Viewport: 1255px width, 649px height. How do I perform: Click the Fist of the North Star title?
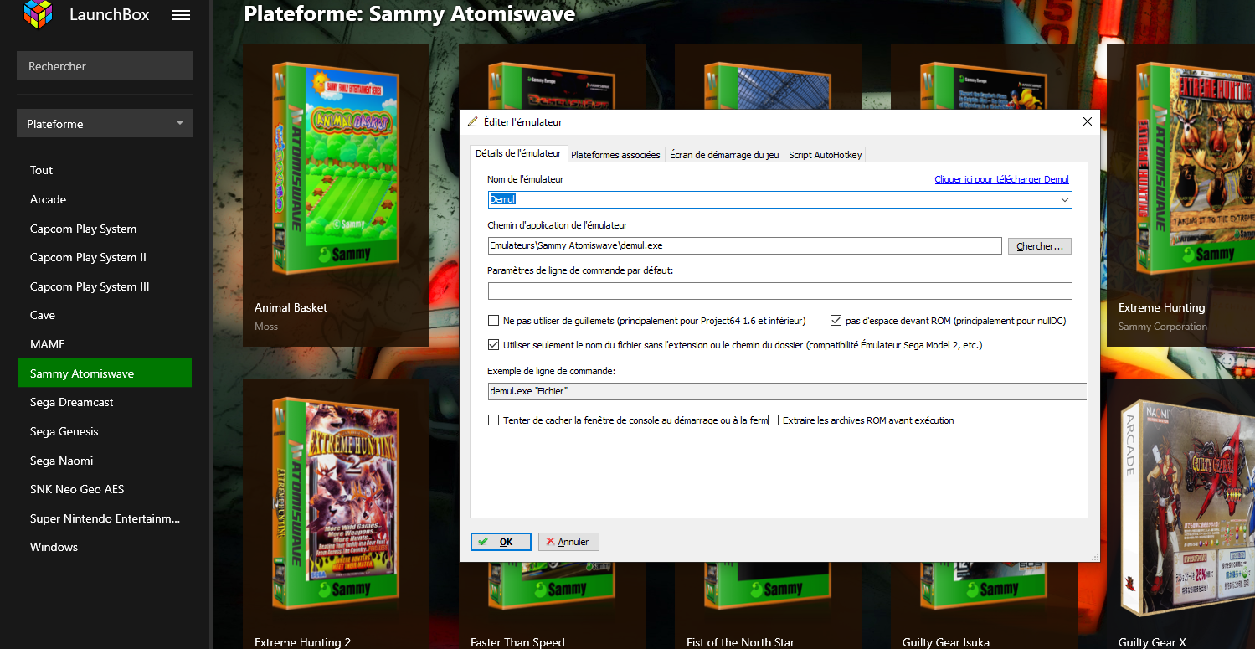pyautogui.click(x=740, y=642)
